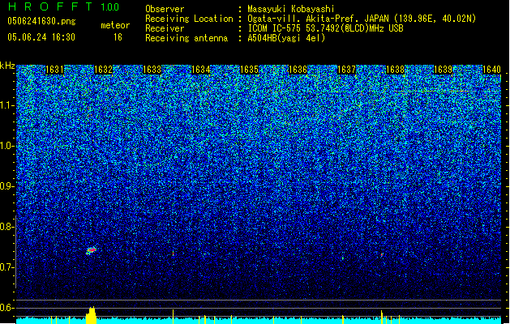Click the Observer label
Image resolution: width=510 pixels, height=324 pixels.
(x=165, y=9)
